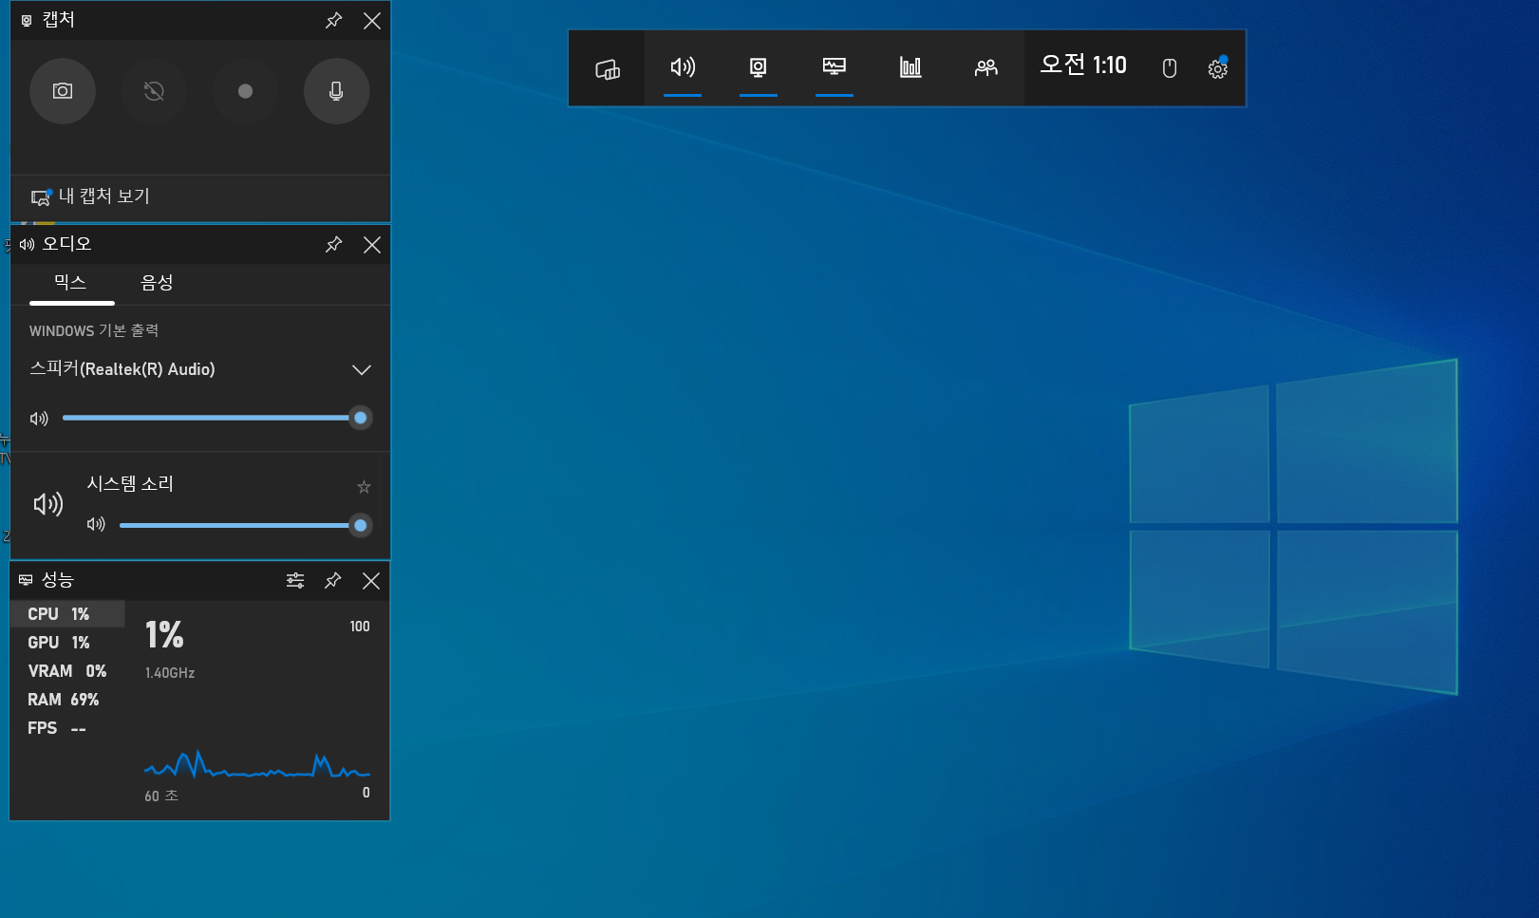Toggle the Performance widget from Game Bar
The width and height of the screenshot is (1539, 918).
835,68
